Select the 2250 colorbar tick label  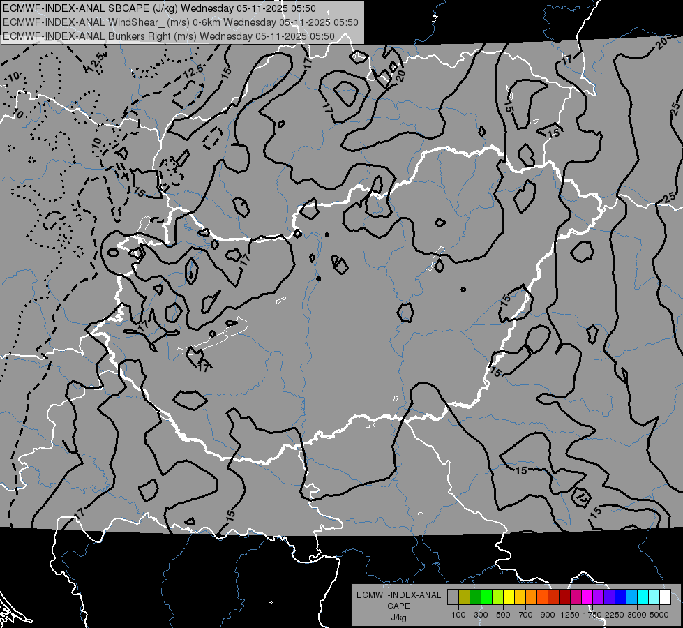615,615
